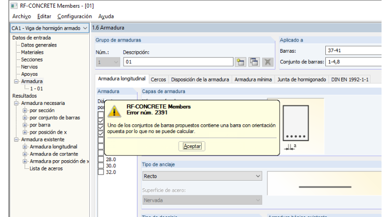
Task: Click the RF-CONCRETE app icon in title bar
Action: [x=14, y=6]
